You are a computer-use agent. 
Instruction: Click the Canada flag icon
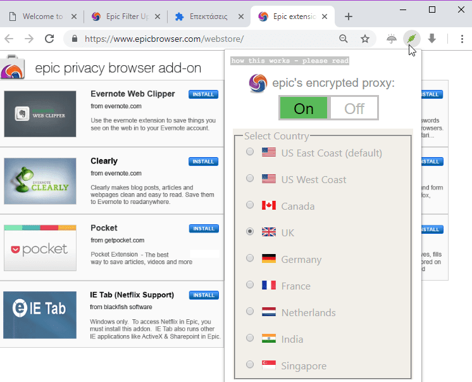[x=268, y=205]
